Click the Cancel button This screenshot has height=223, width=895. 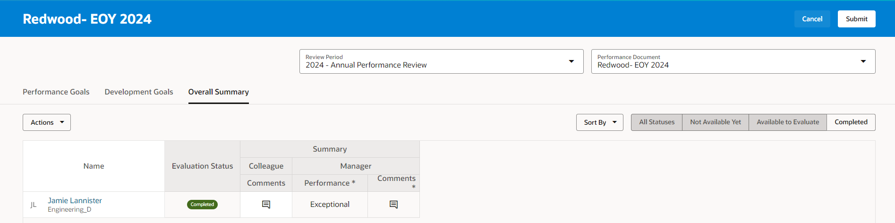coord(812,19)
